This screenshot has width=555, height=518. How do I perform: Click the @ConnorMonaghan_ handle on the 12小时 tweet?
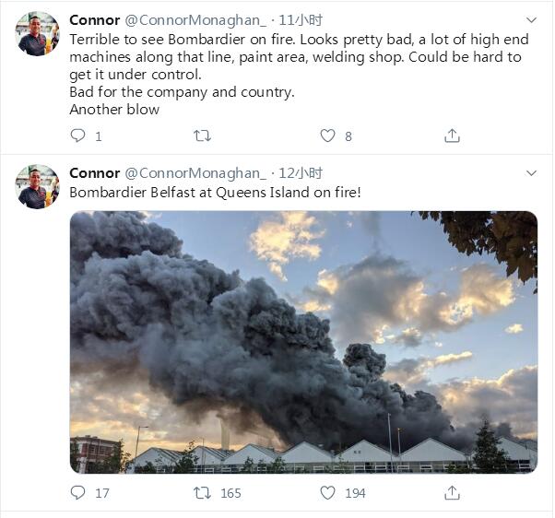pos(195,173)
